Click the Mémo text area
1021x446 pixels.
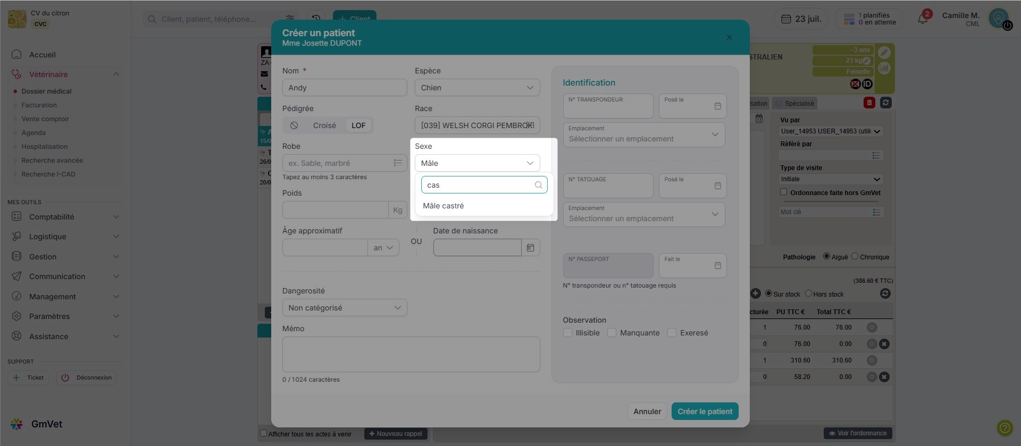(411, 354)
